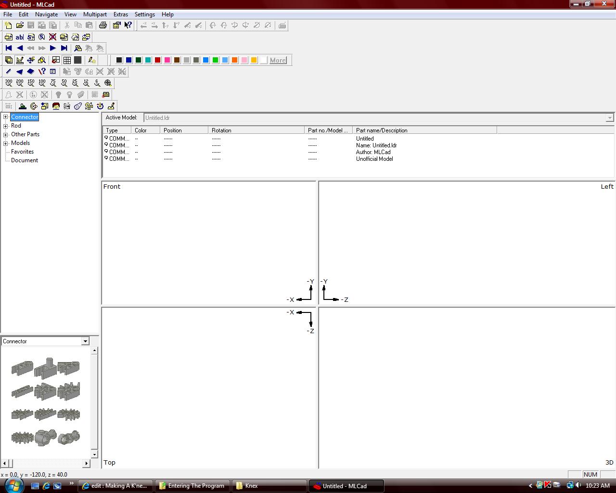This screenshot has width=616, height=493.
Task: Expand the Rod tree node
Action: [x=6, y=126]
